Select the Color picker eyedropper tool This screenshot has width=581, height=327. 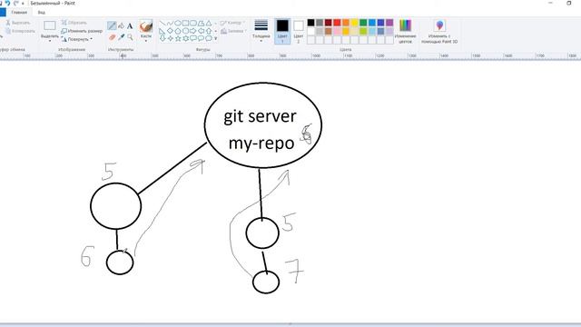[121, 37]
